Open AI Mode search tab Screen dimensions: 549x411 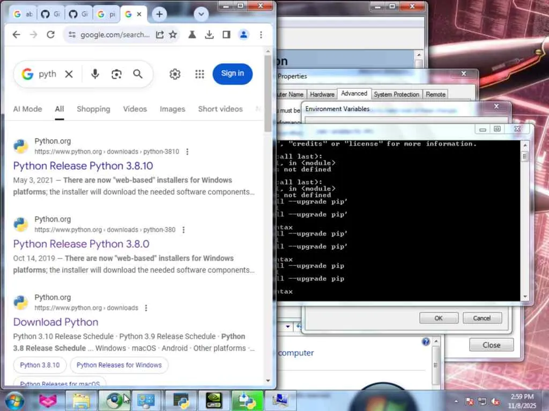coord(28,109)
